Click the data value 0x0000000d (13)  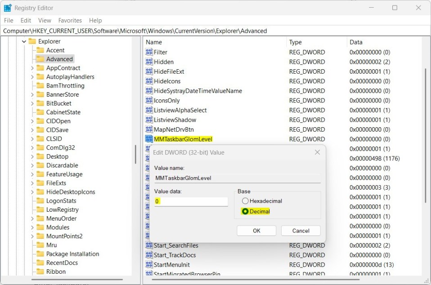coord(372,265)
